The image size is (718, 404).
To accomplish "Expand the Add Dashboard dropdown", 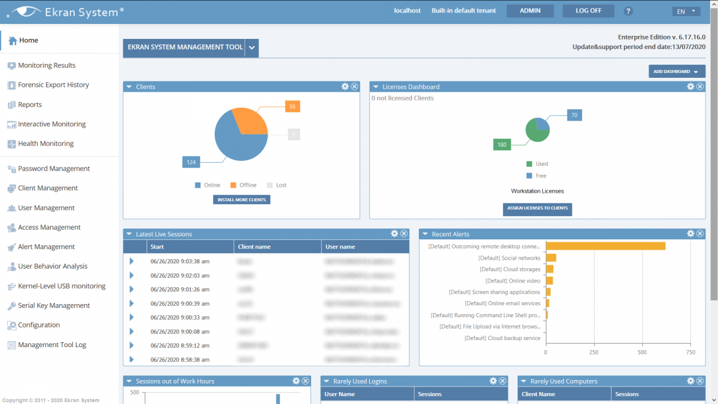I will point(677,71).
